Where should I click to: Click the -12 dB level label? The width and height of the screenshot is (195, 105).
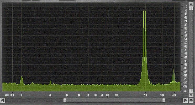186,14
